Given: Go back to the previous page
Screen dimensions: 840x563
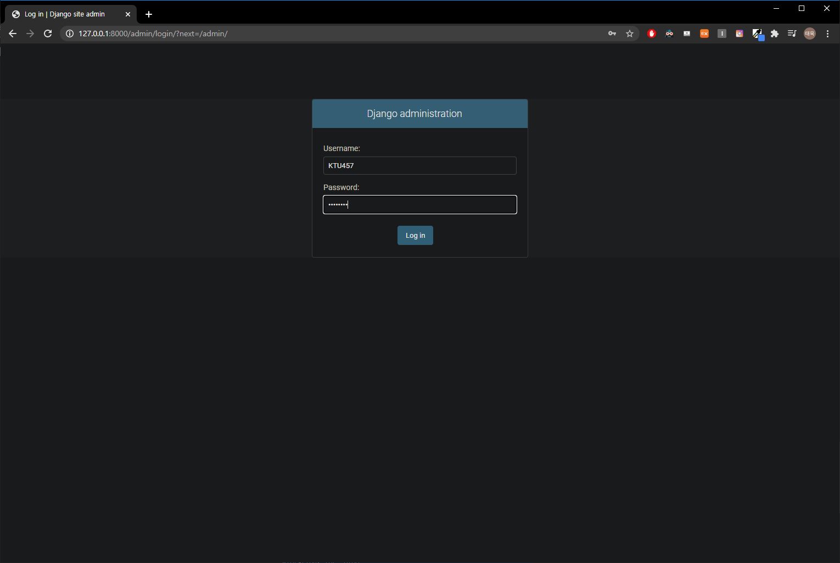Looking at the screenshot, I should pos(13,34).
